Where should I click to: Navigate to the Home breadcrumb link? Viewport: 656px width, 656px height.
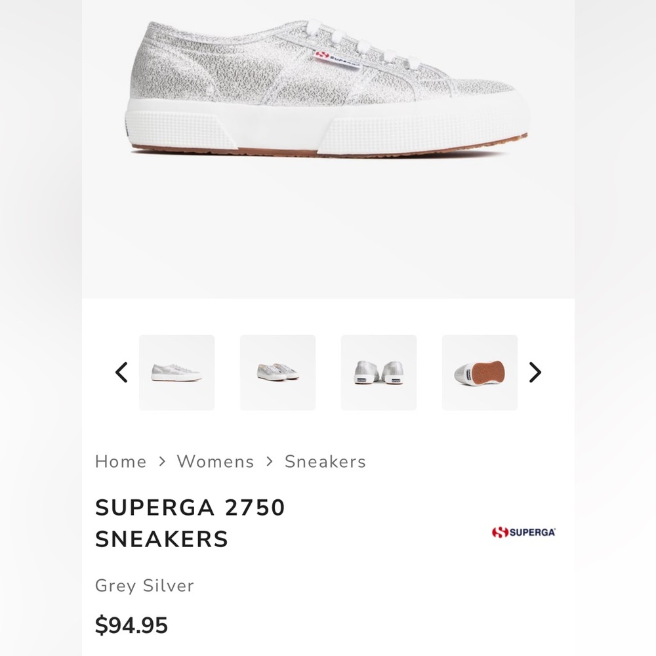[121, 461]
